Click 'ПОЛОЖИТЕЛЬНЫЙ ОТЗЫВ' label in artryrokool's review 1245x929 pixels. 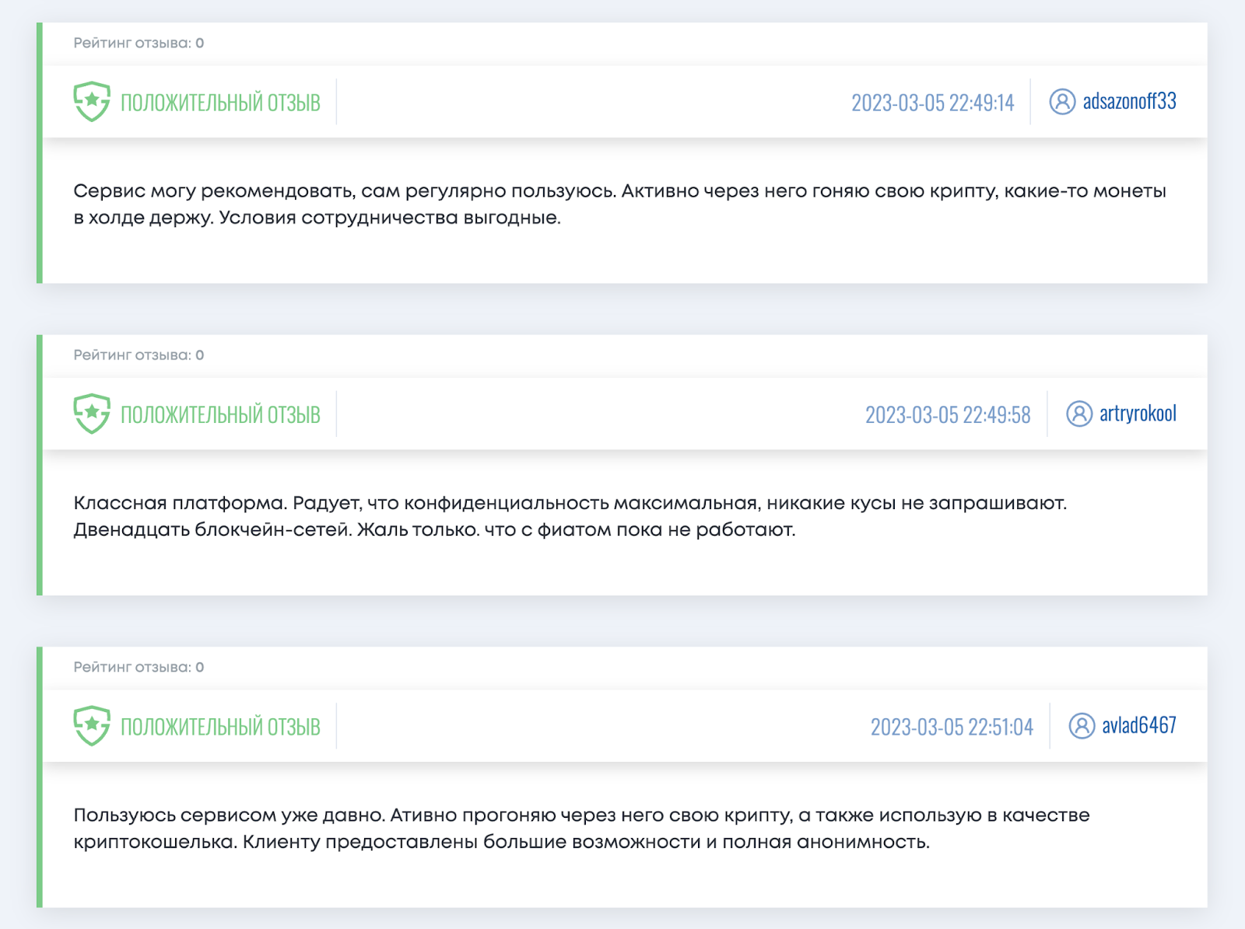220,415
